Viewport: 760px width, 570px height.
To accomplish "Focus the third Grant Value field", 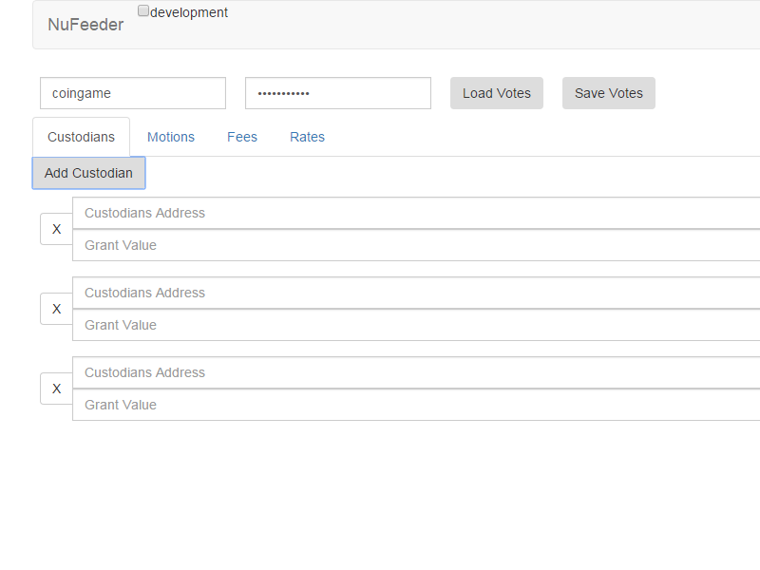I will click(x=416, y=405).
